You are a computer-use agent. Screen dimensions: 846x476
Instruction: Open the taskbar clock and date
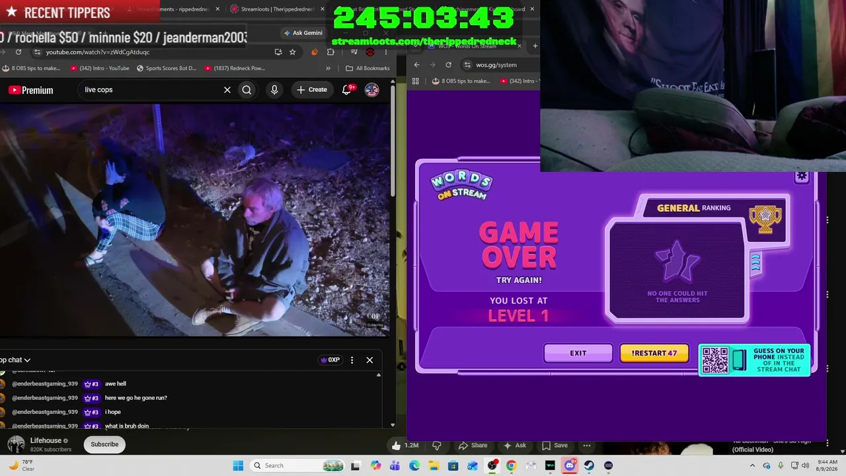[827, 465]
